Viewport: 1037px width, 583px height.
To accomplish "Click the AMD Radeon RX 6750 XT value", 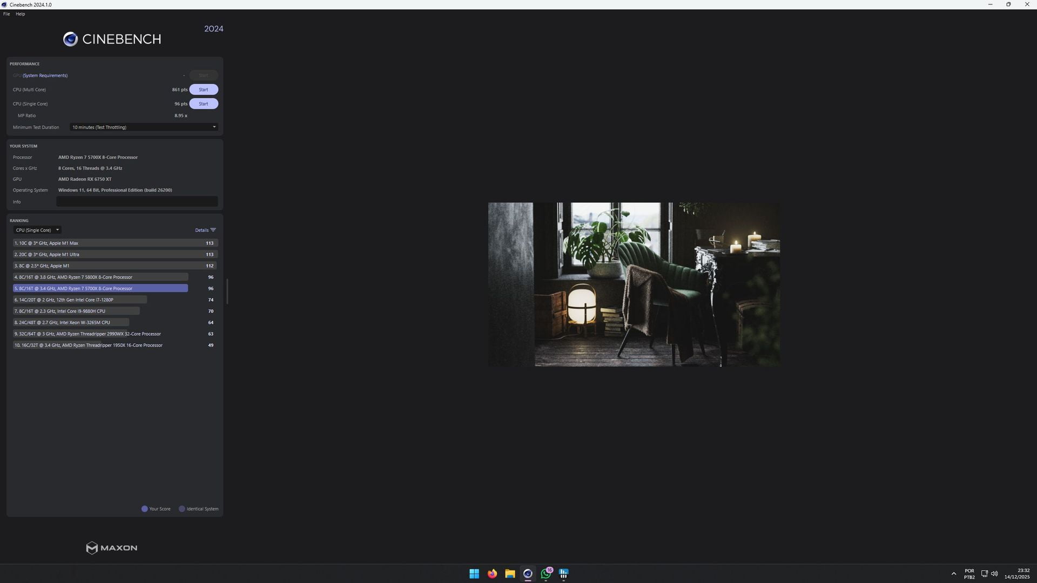I will click(x=85, y=179).
